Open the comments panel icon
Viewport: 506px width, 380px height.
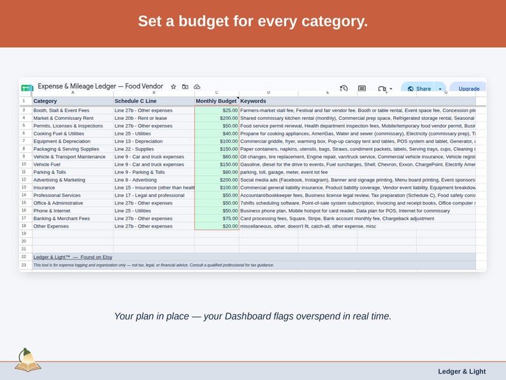[x=362, y=88]
